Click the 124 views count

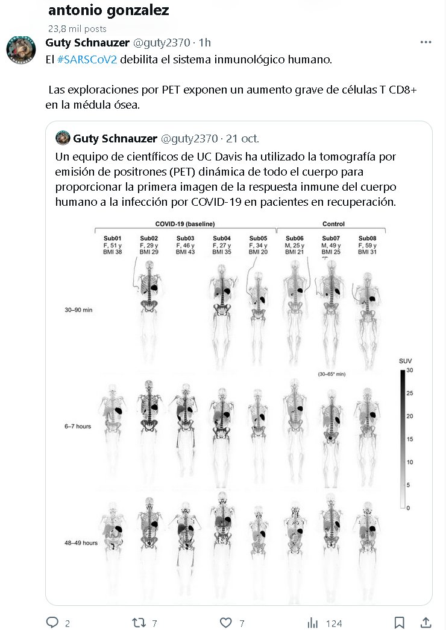pos(334,623)
